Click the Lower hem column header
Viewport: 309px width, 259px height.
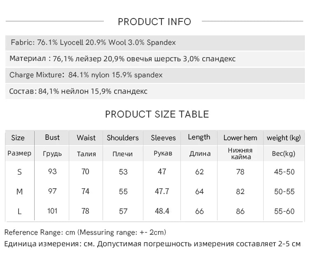(240, 138)
